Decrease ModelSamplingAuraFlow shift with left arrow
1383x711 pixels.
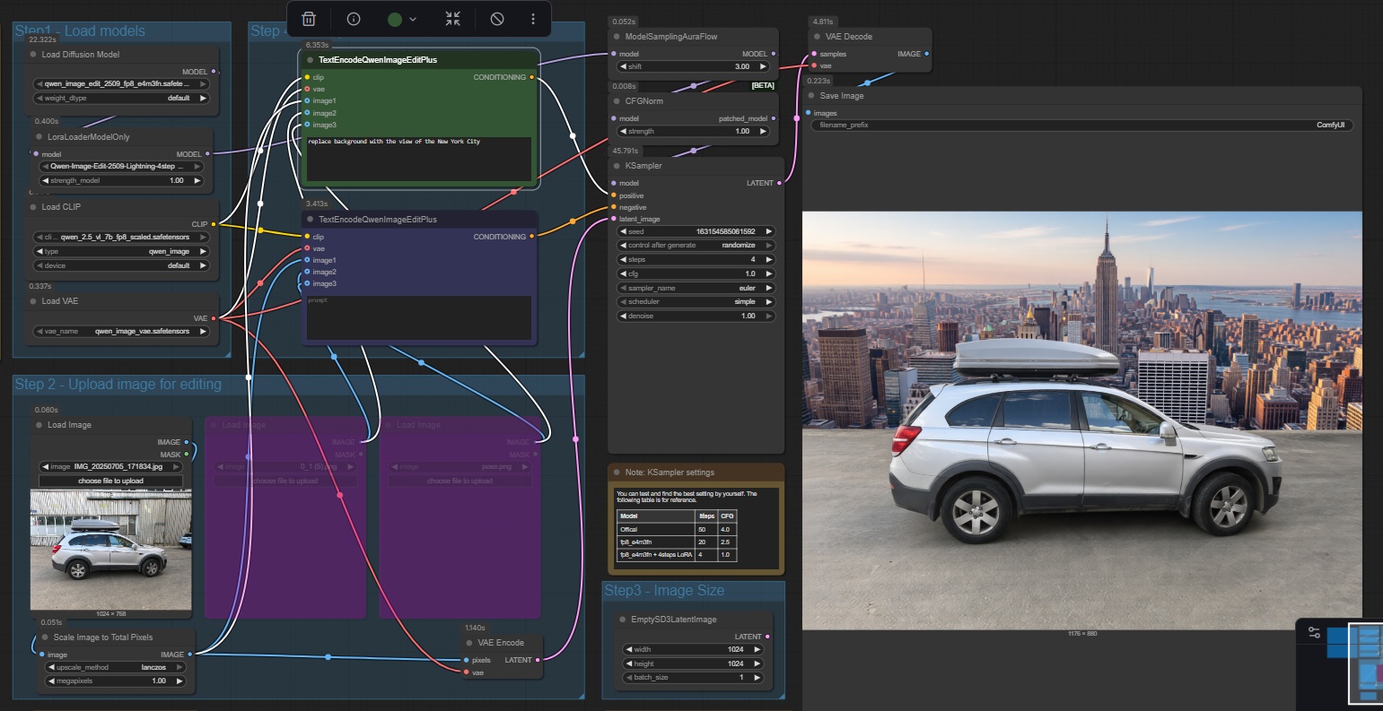coord(624,66)
